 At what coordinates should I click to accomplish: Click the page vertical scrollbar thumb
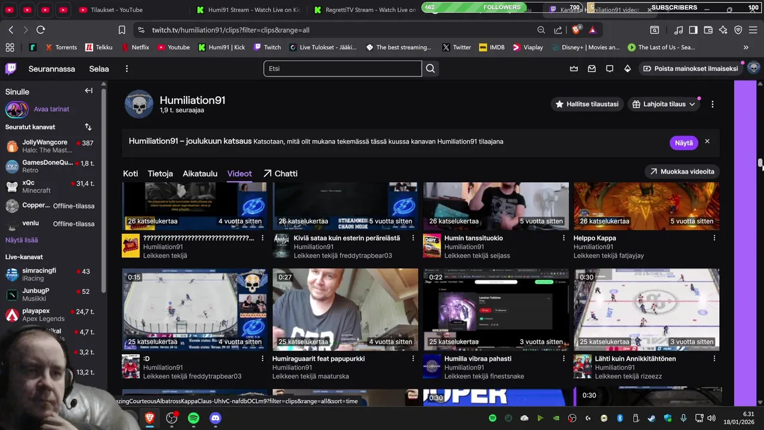click(x=760, y=163)
